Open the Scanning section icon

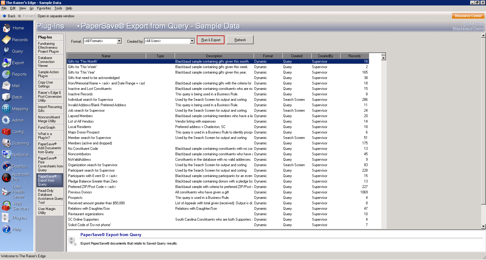[x=6, y=143]
